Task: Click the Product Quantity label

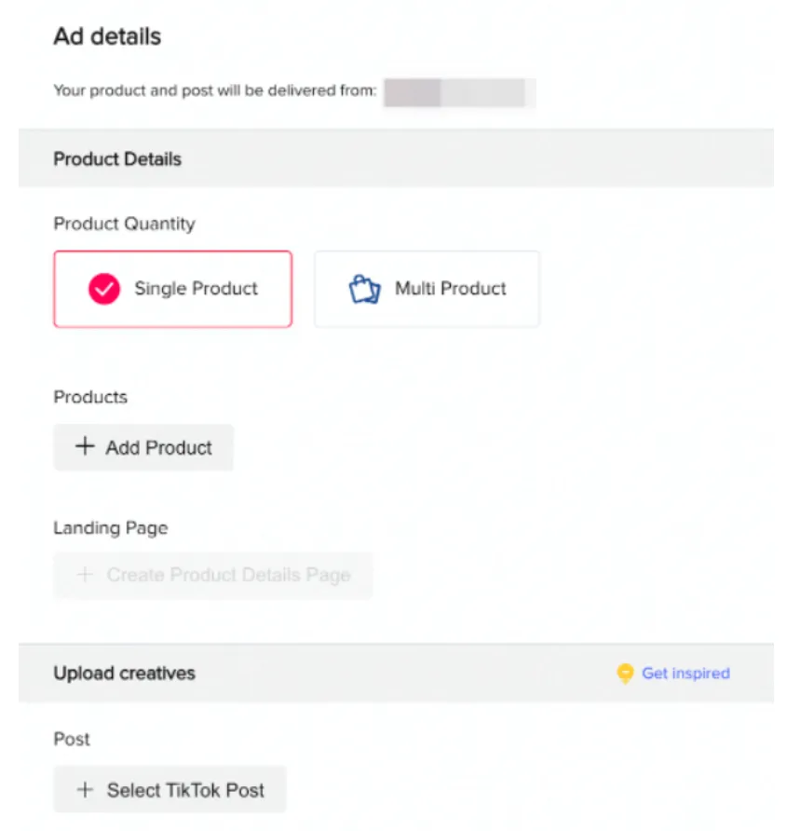Action: click(125, 224)
